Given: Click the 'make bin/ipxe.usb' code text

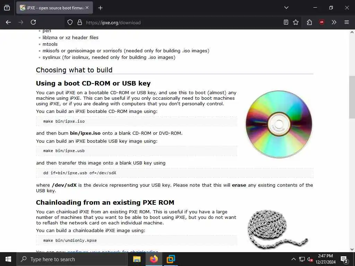Looking at the screenshot, I should pos(64,151).
